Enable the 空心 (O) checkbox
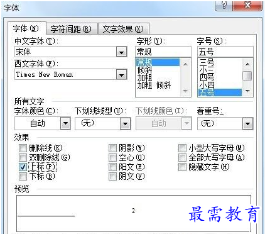265x234 pixels. [x=112, y=157]
